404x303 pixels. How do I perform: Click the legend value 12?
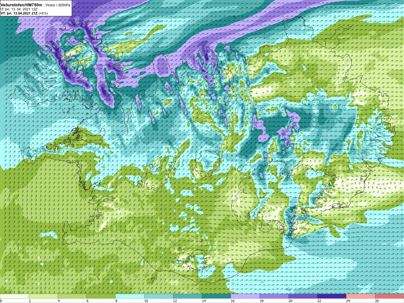(175, 301)
